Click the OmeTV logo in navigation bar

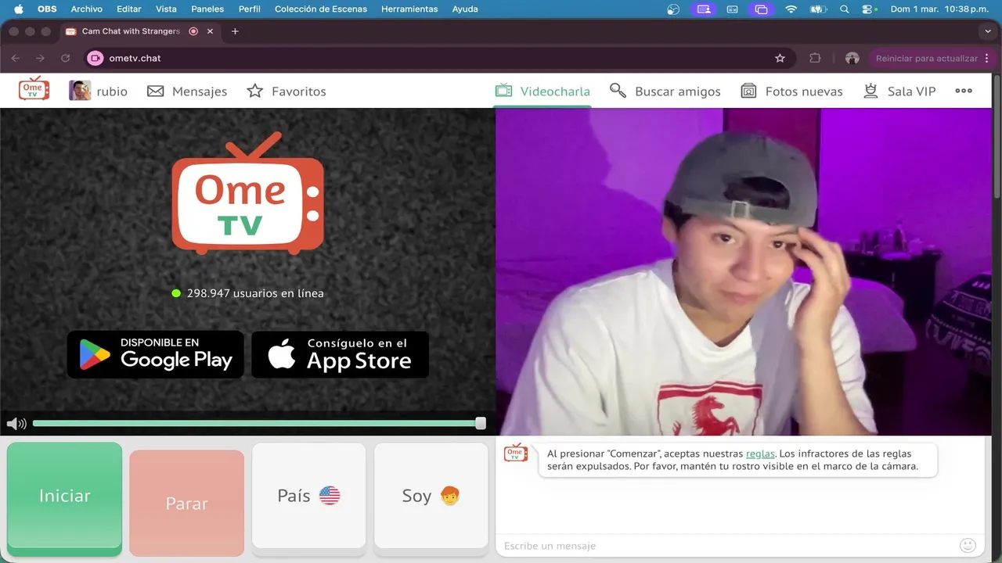click(x=34, y=89)
